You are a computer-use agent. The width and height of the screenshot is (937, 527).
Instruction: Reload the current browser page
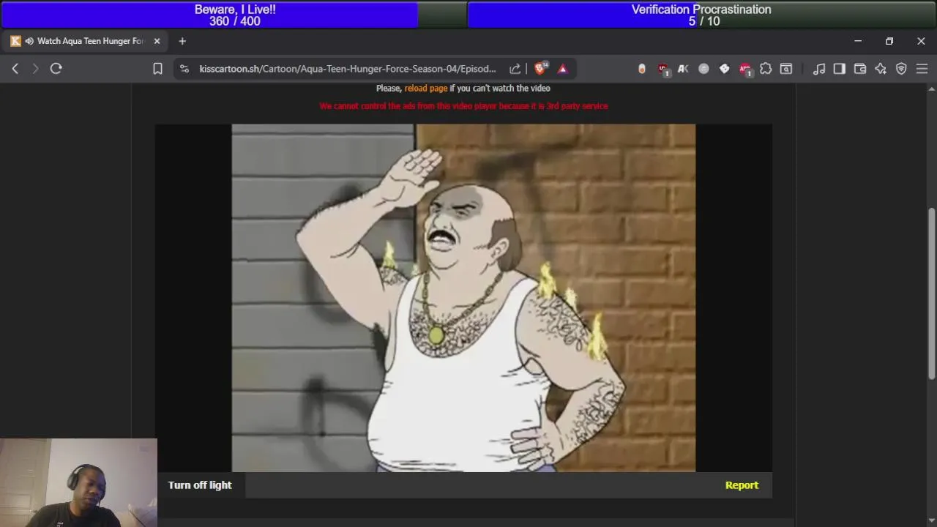56,68
